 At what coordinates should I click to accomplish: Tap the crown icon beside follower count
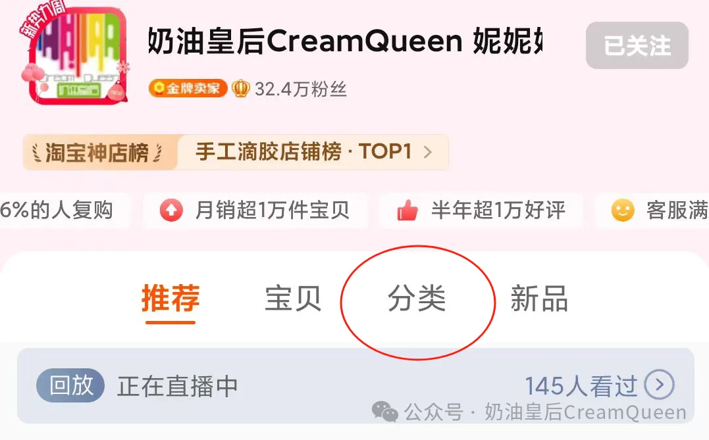(x=240, y=89)
